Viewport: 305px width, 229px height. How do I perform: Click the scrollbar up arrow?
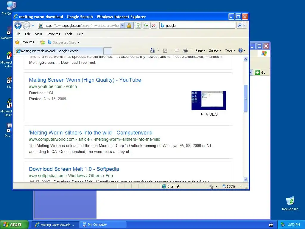[x=245, y=59]
